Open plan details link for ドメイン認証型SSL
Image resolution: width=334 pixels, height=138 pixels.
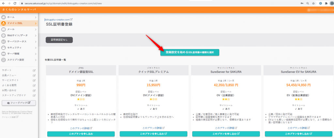coord(81,128)
